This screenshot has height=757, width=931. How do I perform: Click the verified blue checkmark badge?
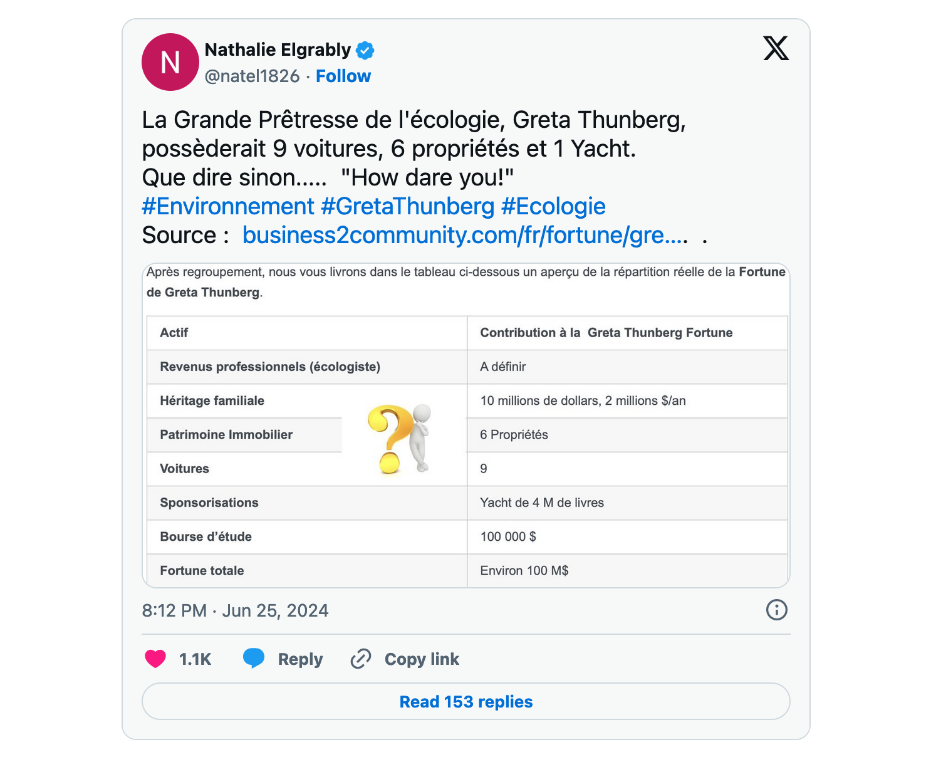(x=365, y=50)
